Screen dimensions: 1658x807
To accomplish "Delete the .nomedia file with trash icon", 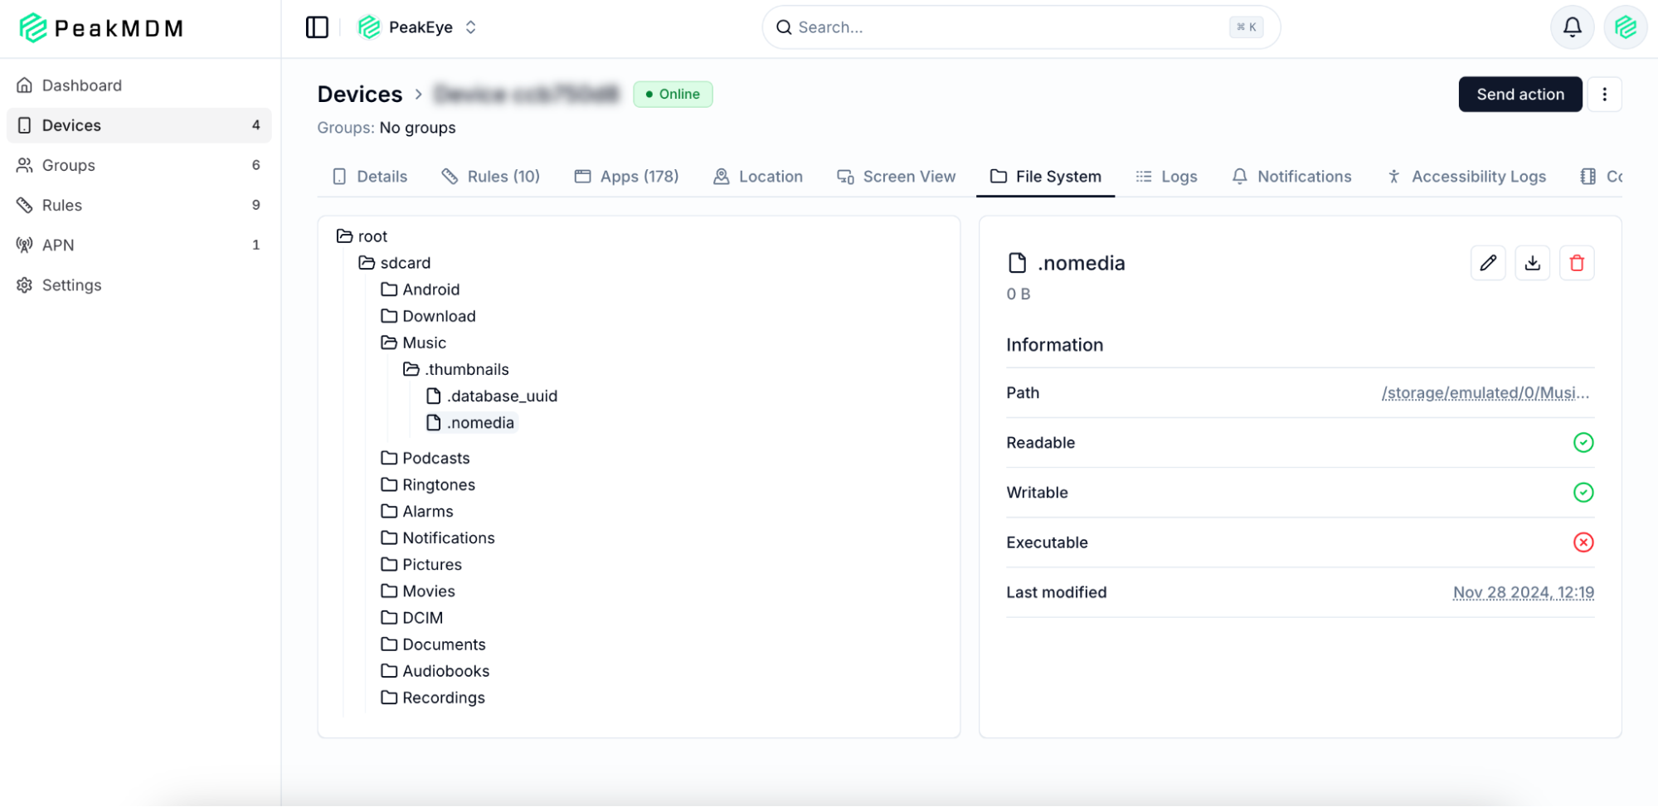I will coord(1577,263).
